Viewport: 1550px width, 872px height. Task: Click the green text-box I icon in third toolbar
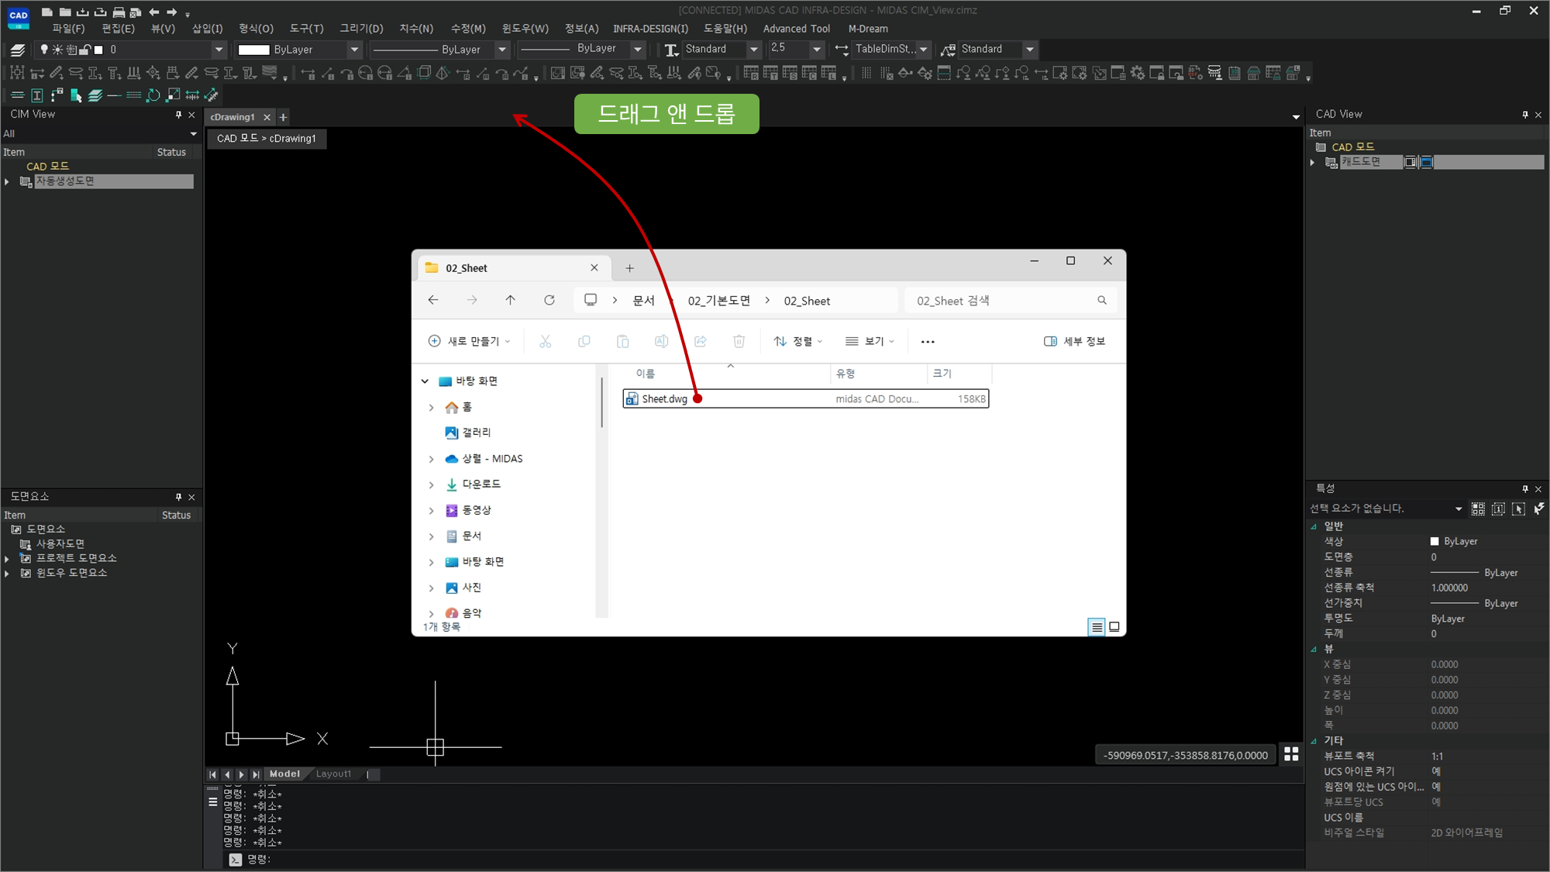coord(36,95)
